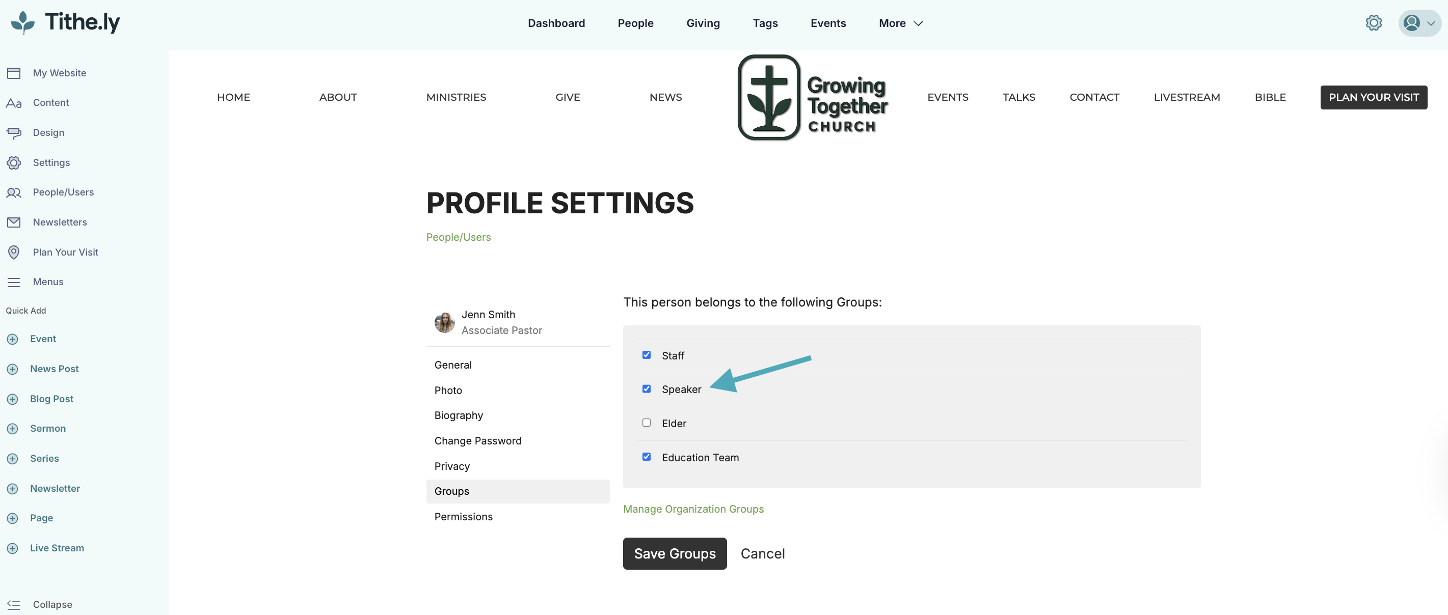Select the Design paint roller icon

(x=14, y=132)
